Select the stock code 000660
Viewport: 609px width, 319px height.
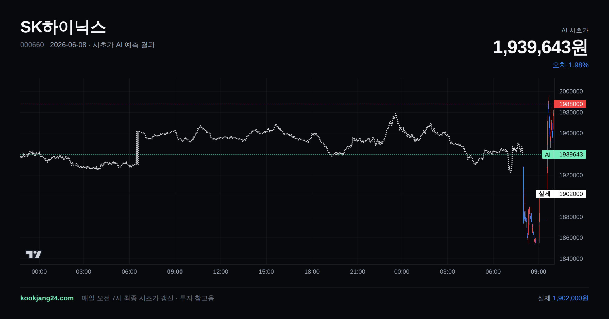32,45
